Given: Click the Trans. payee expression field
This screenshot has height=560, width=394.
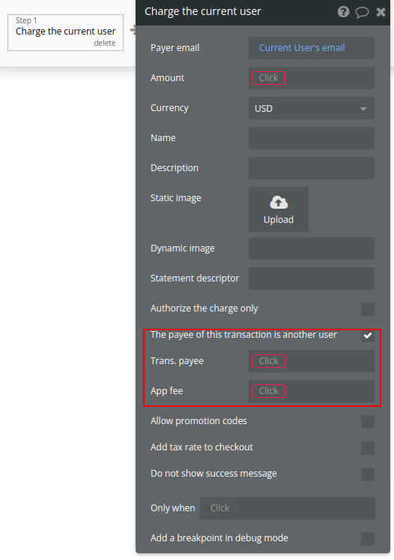Looking at the screenshot, I should click(x=312, y=361).
